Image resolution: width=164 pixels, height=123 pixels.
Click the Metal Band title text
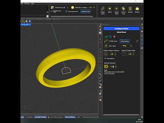pyautogui.click(x=121, y=32)
